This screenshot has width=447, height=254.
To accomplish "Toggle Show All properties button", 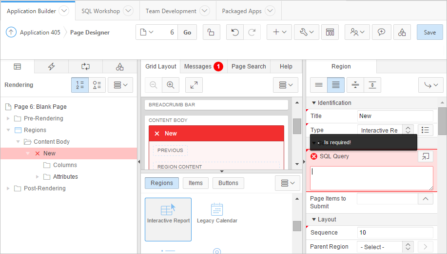I will [336, 85].
